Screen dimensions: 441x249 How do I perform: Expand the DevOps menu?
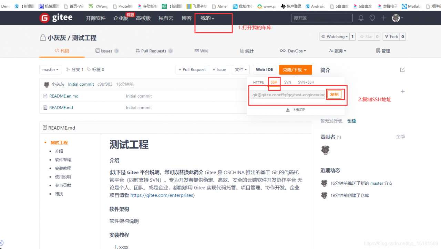pos(293,51)
